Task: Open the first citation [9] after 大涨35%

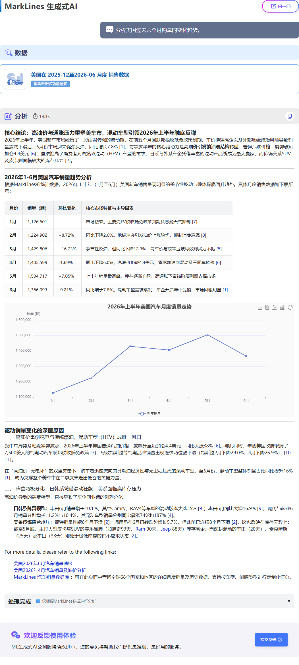Action: tap(201, 508)
